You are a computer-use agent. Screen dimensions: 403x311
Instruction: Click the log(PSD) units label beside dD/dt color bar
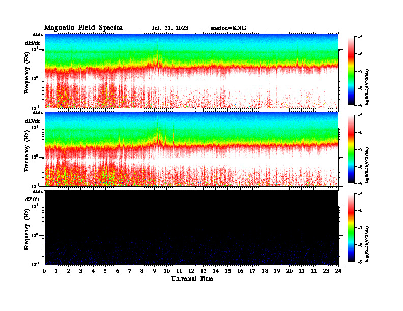(x=367, y=165)
